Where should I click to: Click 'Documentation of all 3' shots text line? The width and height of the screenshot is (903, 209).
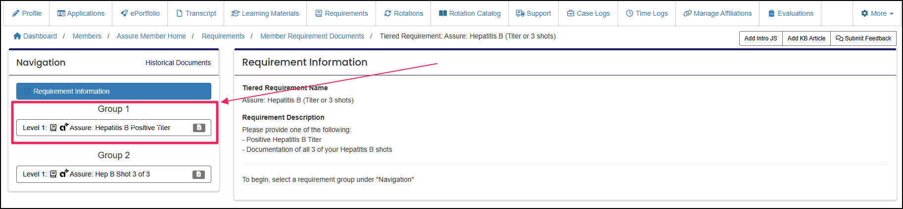pos(317,149)
